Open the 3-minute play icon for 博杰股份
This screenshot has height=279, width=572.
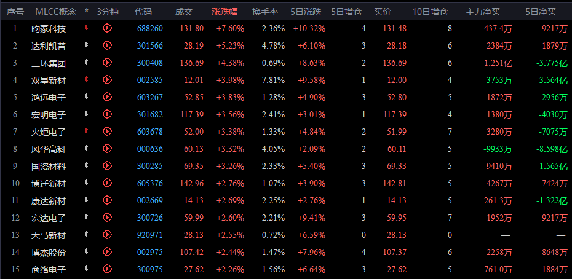107,252
